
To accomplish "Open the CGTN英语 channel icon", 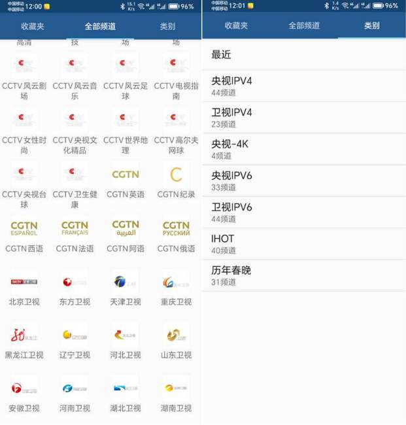I will pos(126,175).
